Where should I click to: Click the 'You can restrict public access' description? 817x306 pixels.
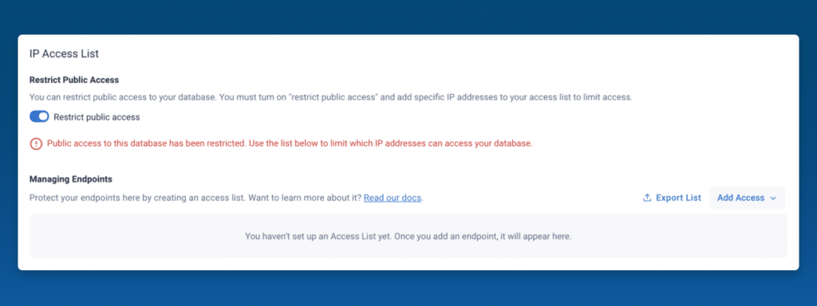331,97
